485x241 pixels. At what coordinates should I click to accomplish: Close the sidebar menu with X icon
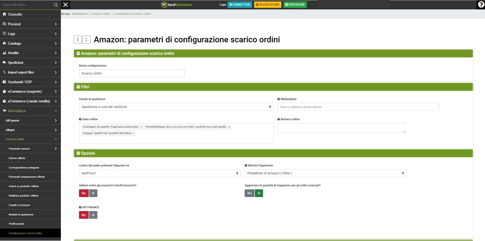click(65, 5)
